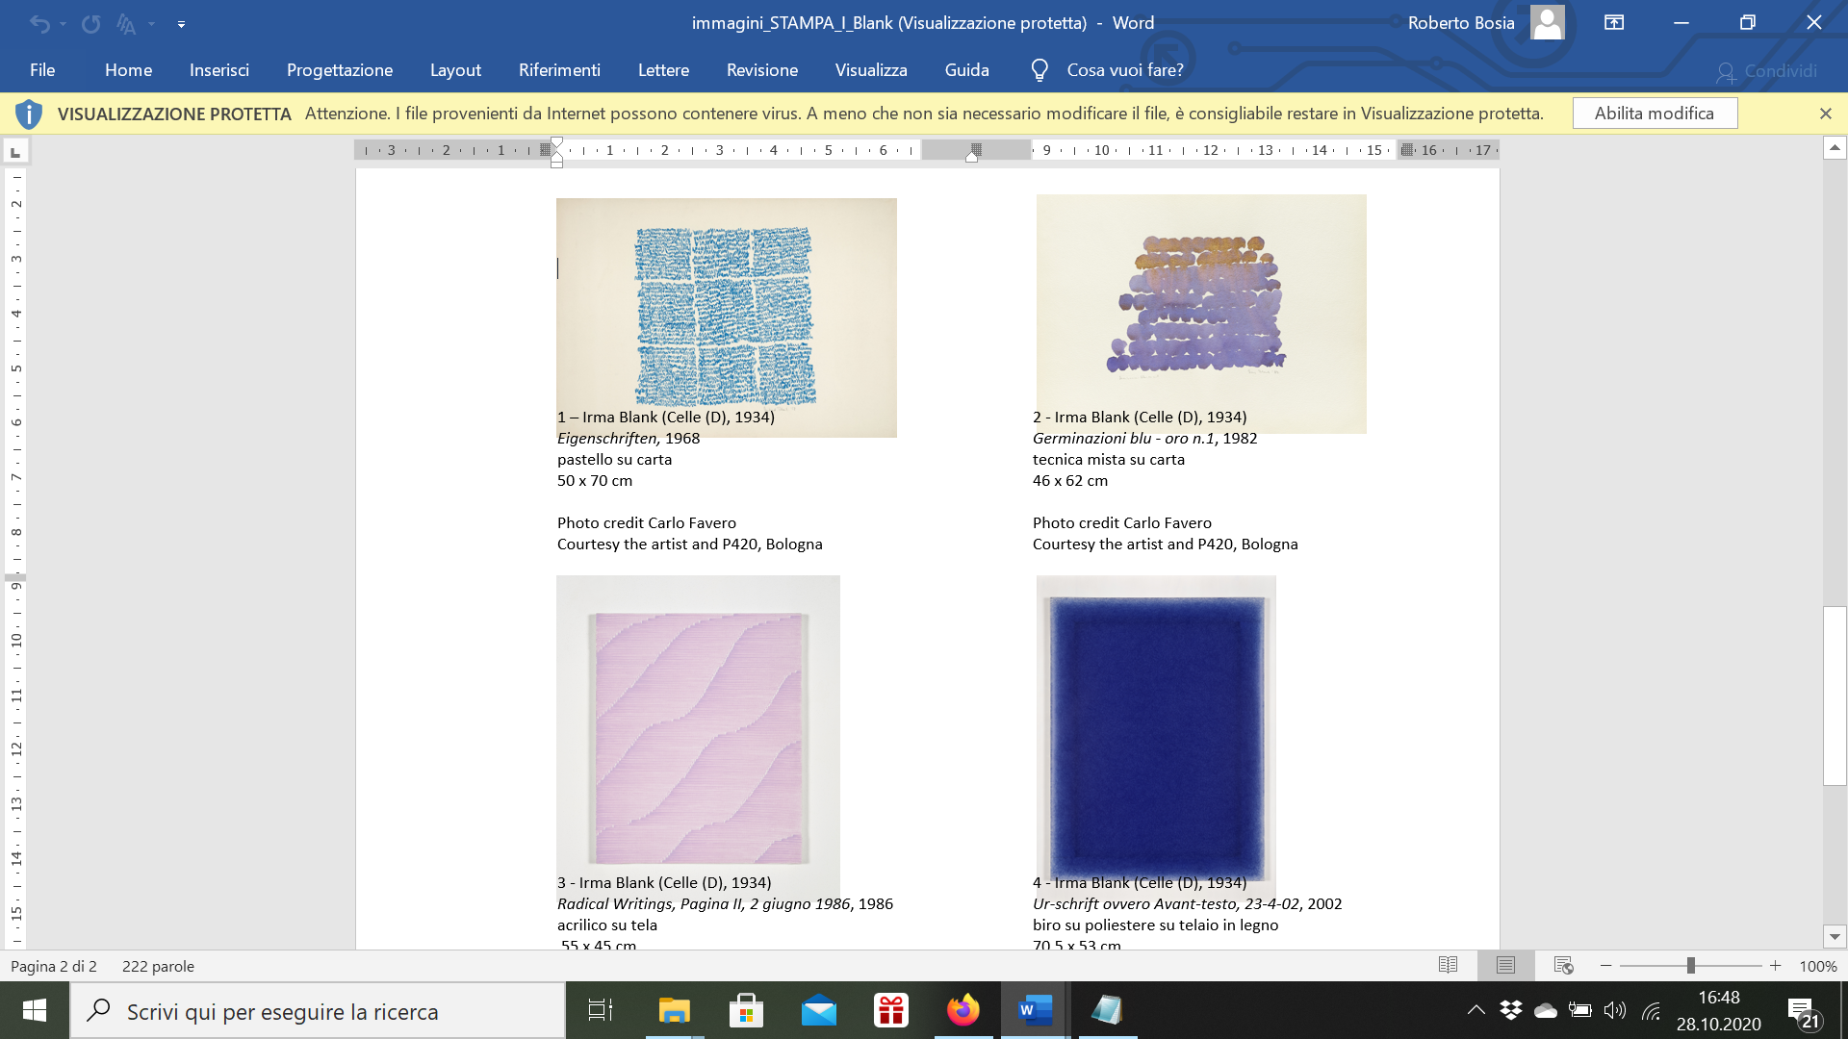1848x1039 pixels.
Task: Open the Guida tab
Action: pyautogui.click(x=967, y=70)
